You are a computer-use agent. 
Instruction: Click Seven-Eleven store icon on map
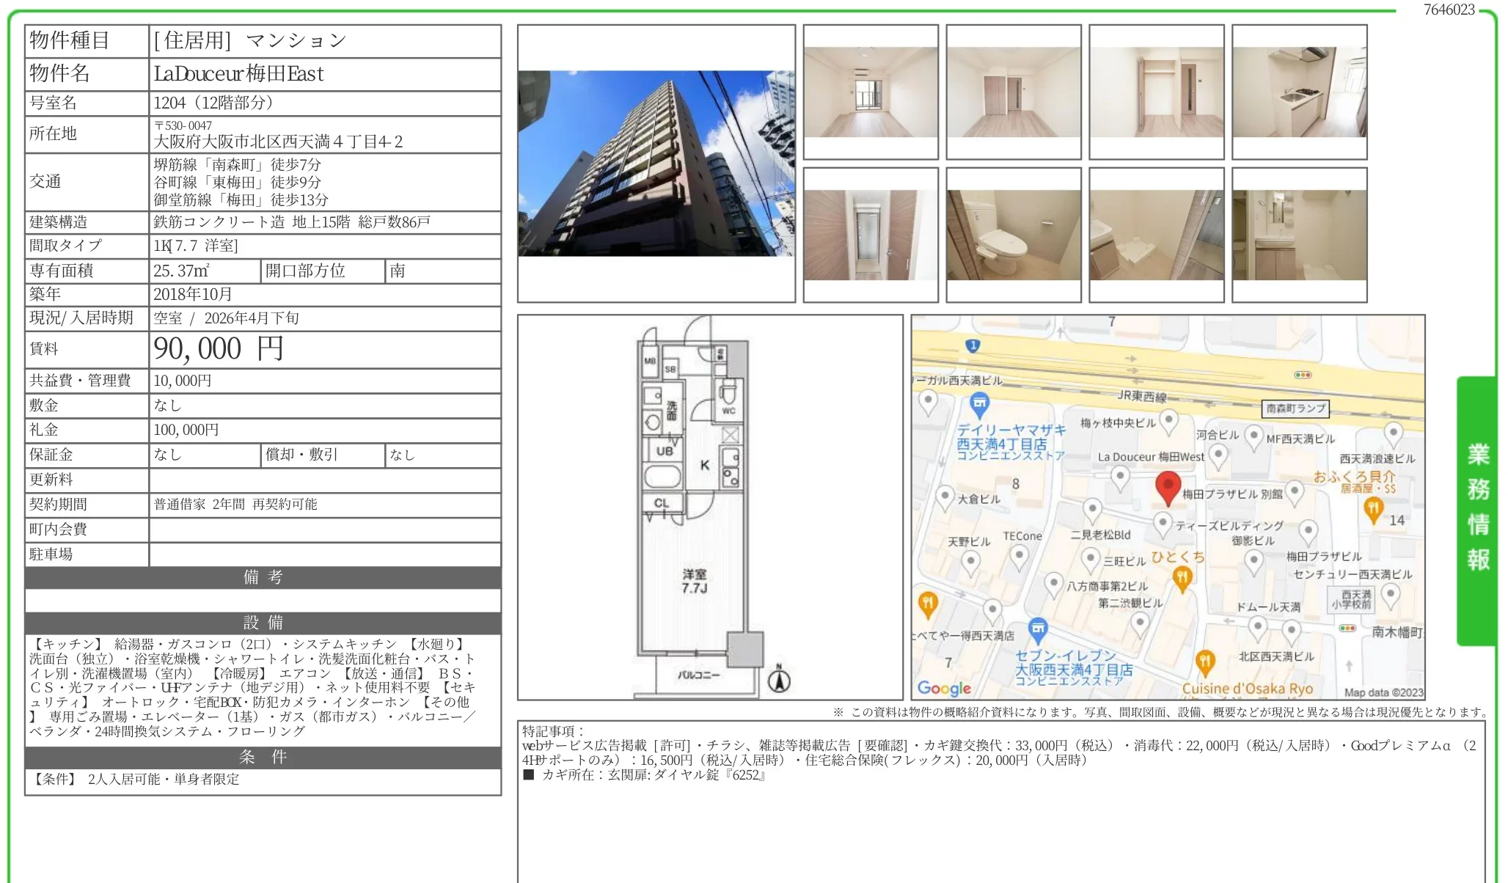pos(1037,628)
